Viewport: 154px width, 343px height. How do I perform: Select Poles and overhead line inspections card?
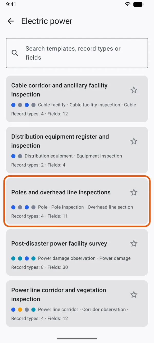click(77, 201)
